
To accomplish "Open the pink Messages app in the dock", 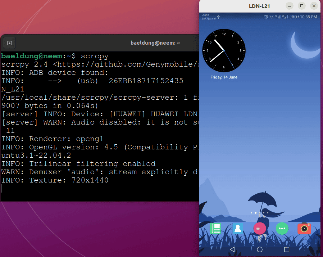I will click(x=259, y=228).
